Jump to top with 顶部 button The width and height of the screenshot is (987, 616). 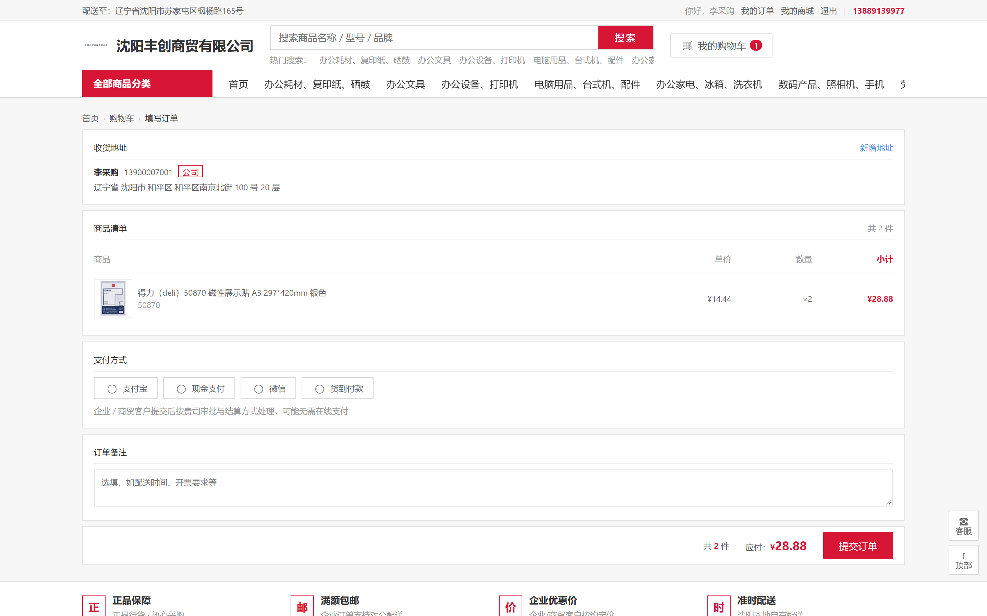tap(963, 560)
